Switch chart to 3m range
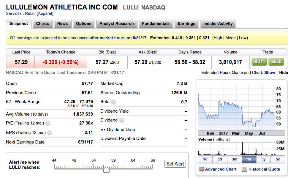 click(x=234, y=159)
